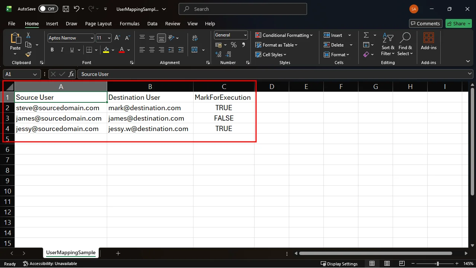Click the AutoSum sigma icon
The height and width of the screenshot is (268, 476).
(366, 35)
